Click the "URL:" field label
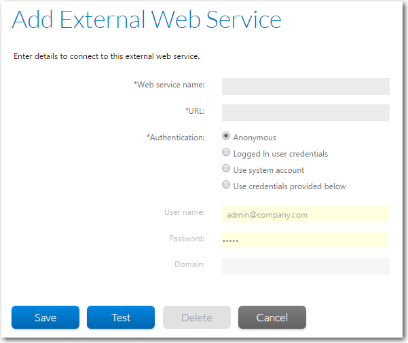This screenshot has height=343, width=408. point(195,110)
